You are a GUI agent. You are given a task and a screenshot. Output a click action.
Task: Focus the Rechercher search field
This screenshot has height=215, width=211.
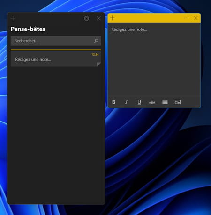(x=56, y=41)
